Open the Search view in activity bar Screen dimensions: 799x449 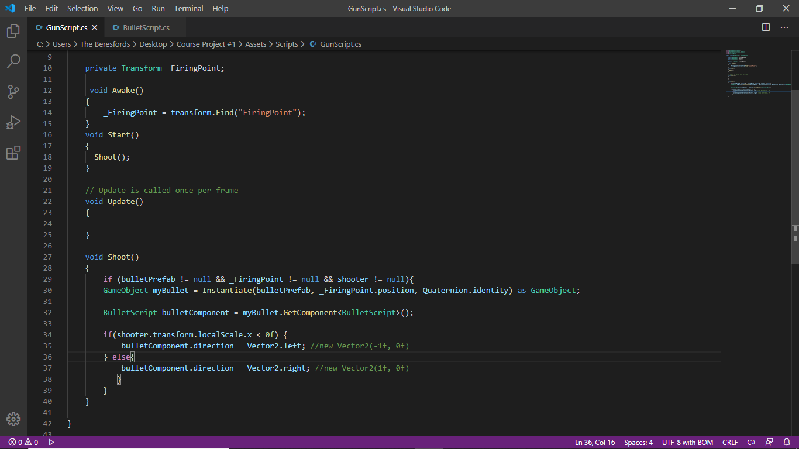click(13, 61)
